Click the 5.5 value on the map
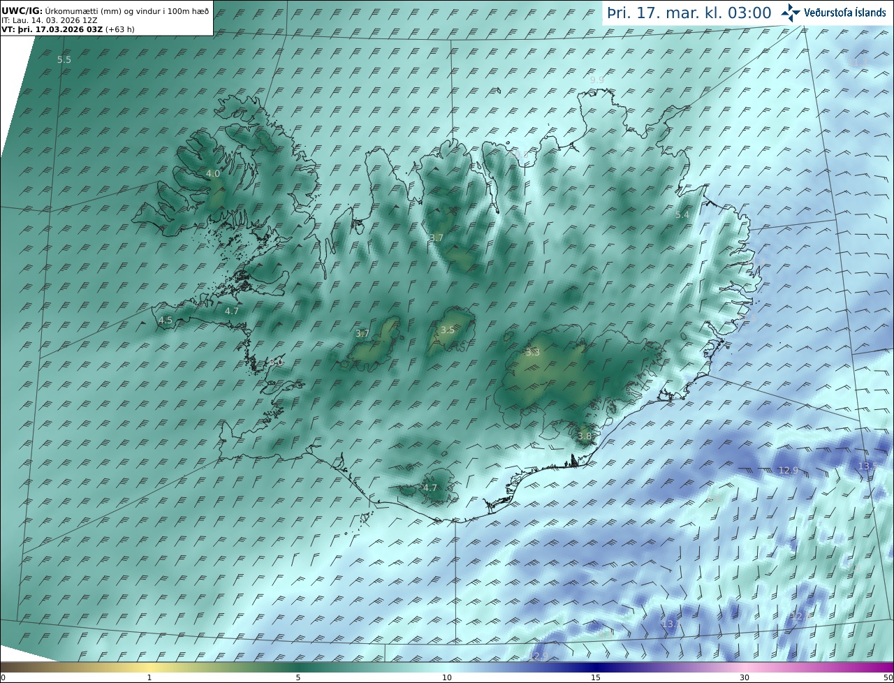 64,60
